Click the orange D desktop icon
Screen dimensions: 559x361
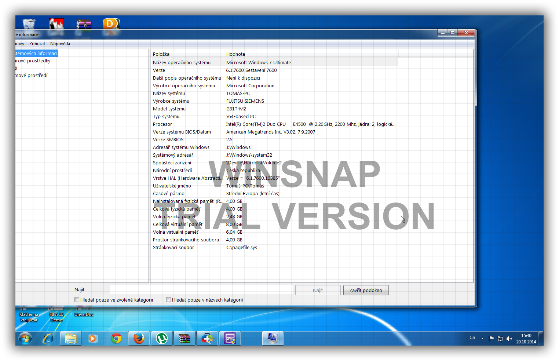pos(111,24)
